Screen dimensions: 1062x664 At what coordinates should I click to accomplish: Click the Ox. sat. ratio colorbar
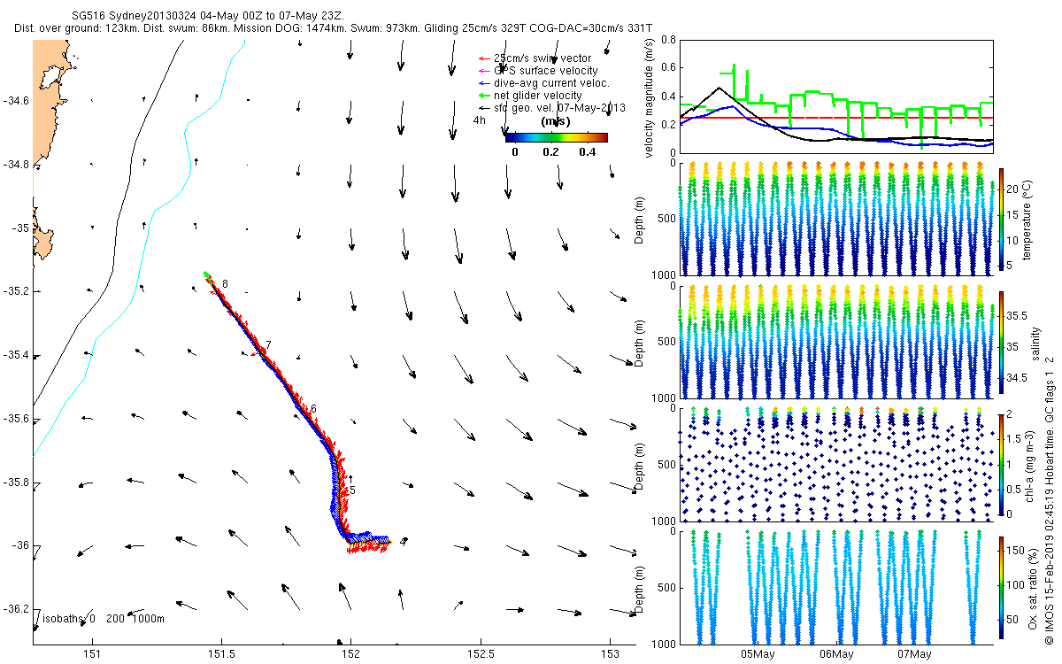coord(1001,587)
